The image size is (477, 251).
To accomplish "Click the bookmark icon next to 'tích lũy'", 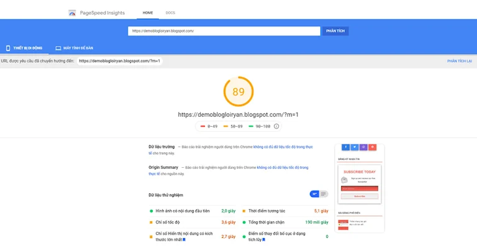I will [264, 240].
